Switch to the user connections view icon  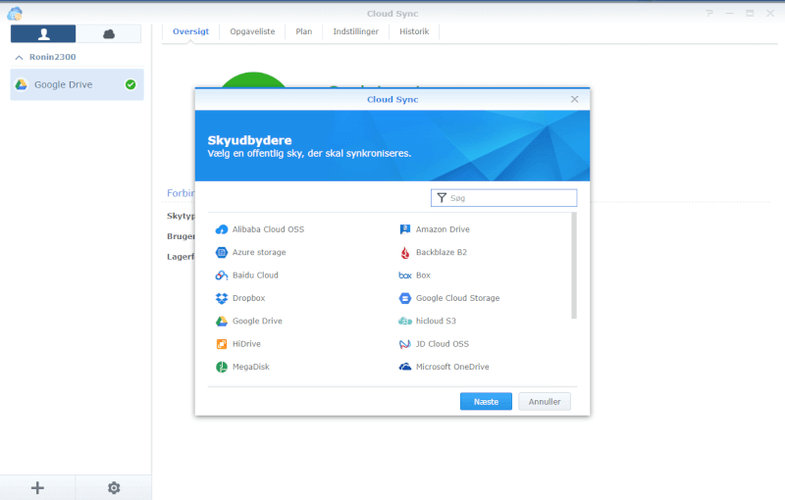[43, 34]
